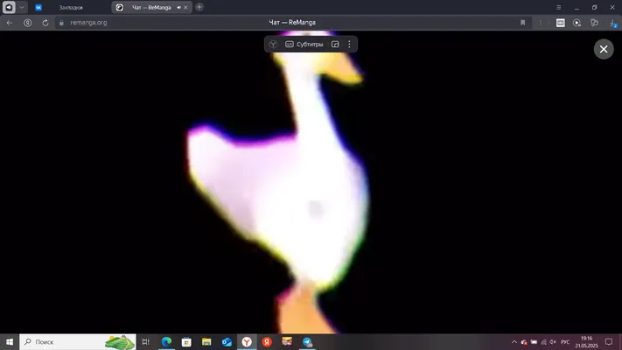Screen dimensions: 622x350
Task: Close the fullscreen video overlay
Action: (x=604, y=49)
